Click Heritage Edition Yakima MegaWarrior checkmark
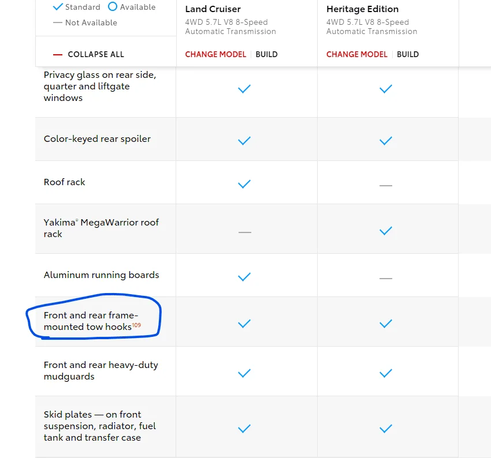491x458 pixels. 386,231
